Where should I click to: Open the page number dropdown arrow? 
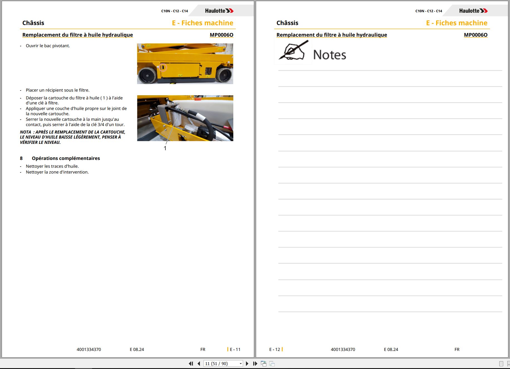[241, 364]
